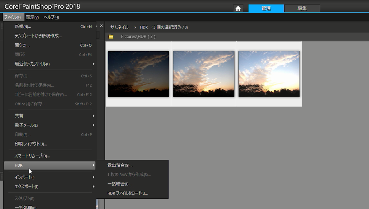Expand the エクスポート submenu
Image resolution: width=369 pixels, height=209 pixels.
26,187
